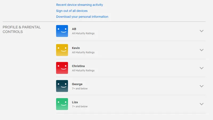Click All Maturity Ratings under AB
This screenshot has width=213, height=120.
coord(83,33)
